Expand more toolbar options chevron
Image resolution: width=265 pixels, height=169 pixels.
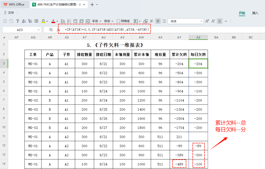226,21
